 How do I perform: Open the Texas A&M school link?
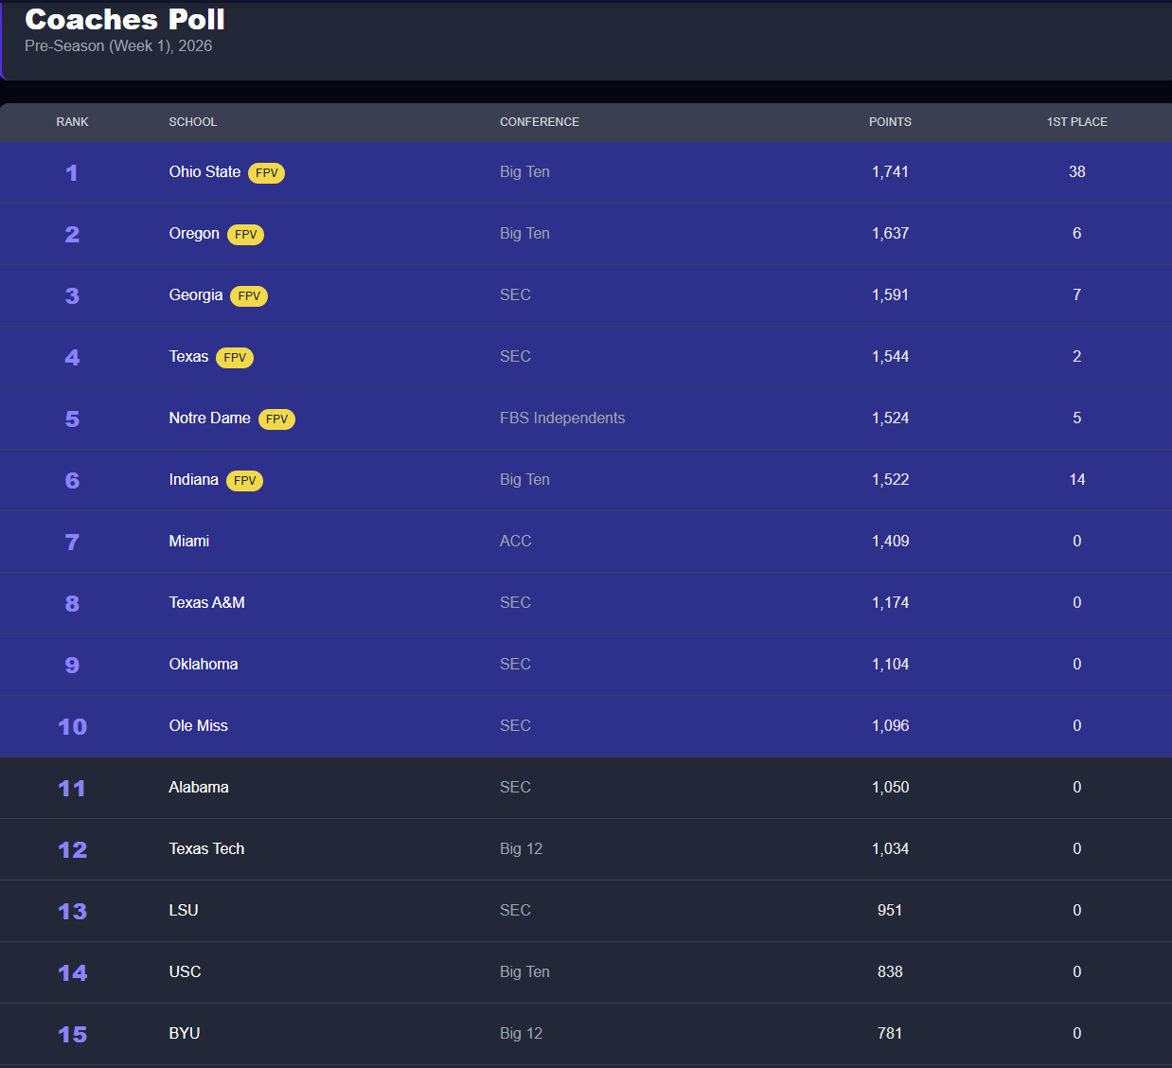[207, 602]
